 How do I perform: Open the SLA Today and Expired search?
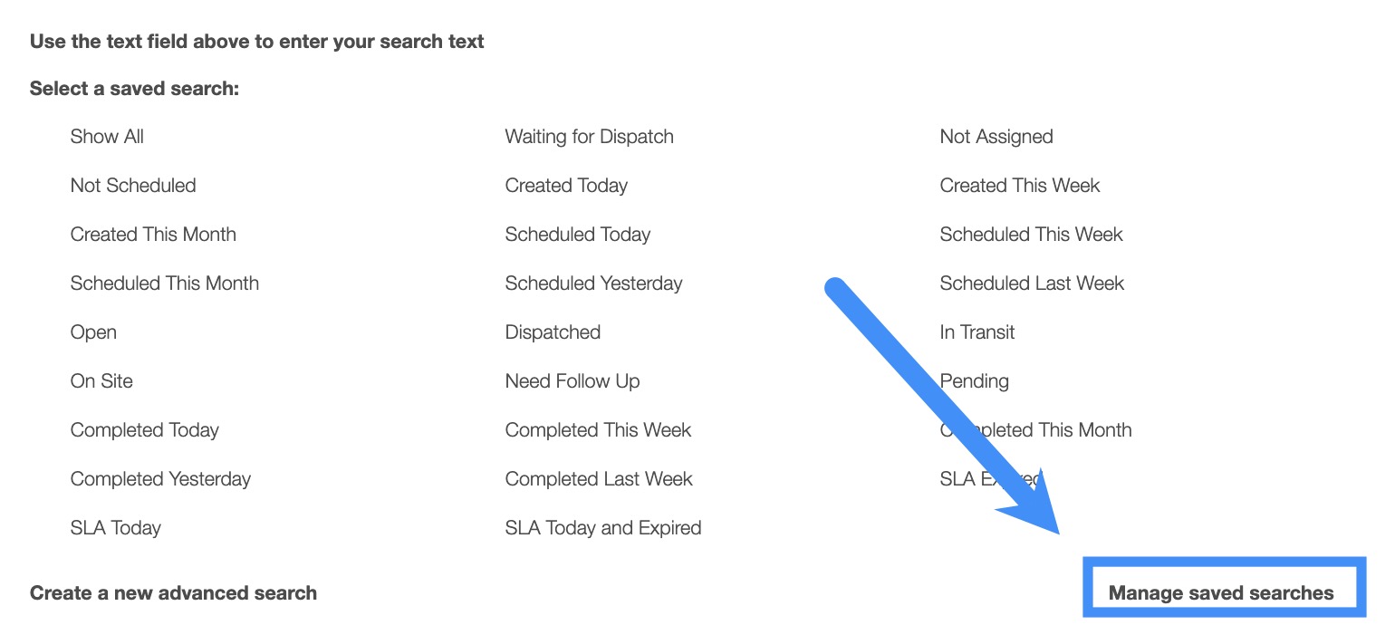click(602, 528)
